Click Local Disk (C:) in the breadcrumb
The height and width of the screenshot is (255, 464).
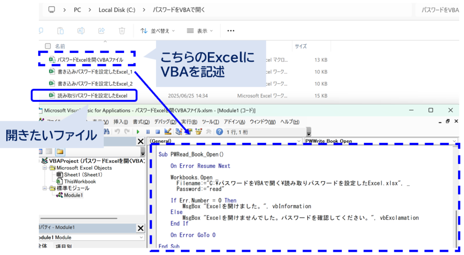[117, 10]
